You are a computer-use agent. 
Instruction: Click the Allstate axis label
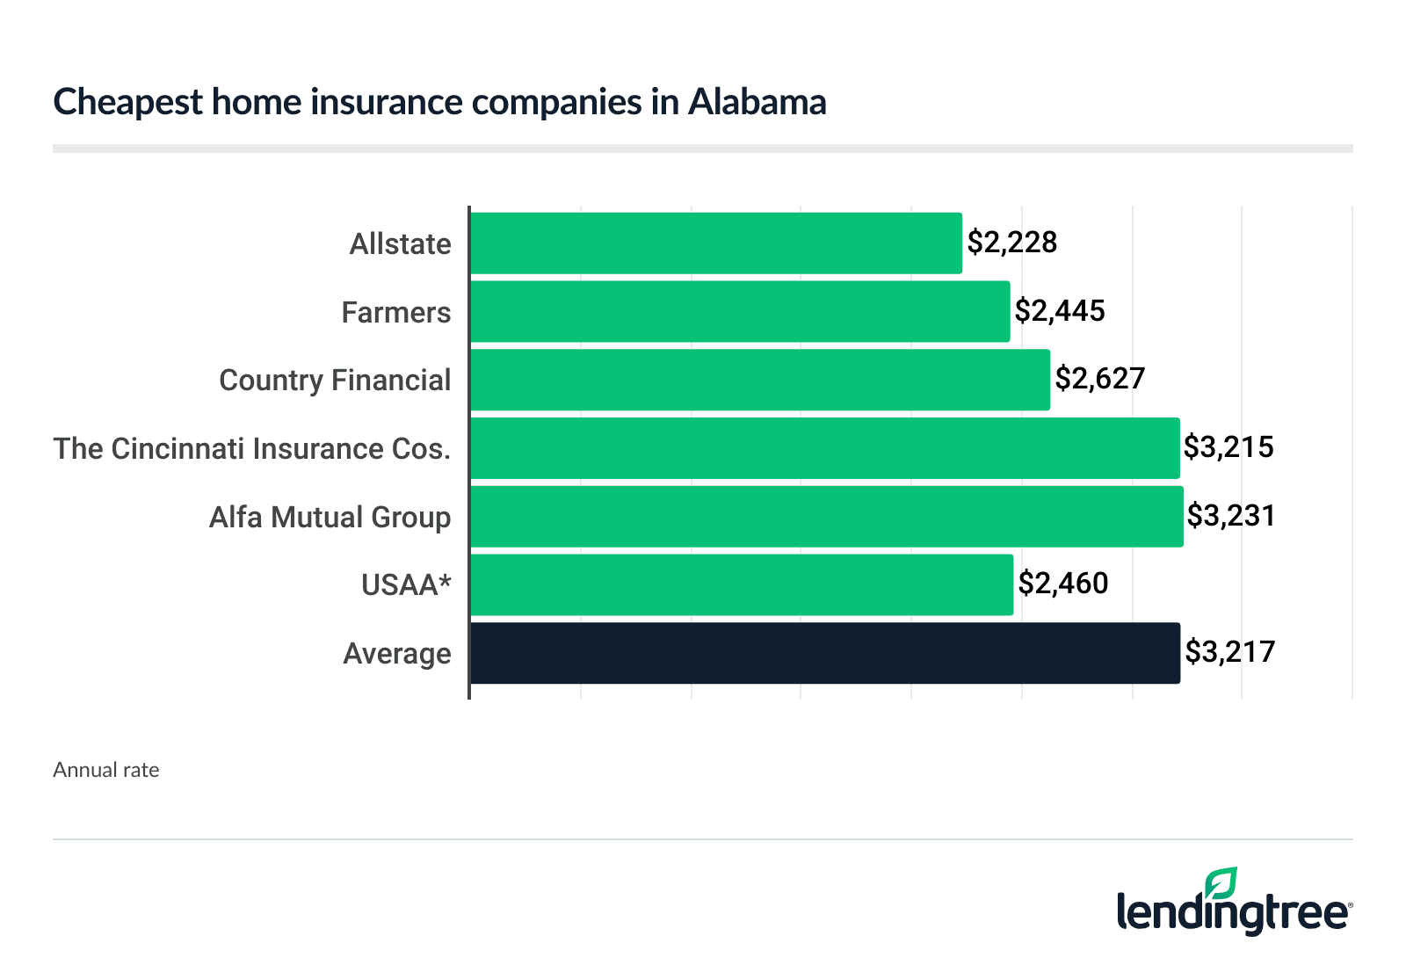400,244
